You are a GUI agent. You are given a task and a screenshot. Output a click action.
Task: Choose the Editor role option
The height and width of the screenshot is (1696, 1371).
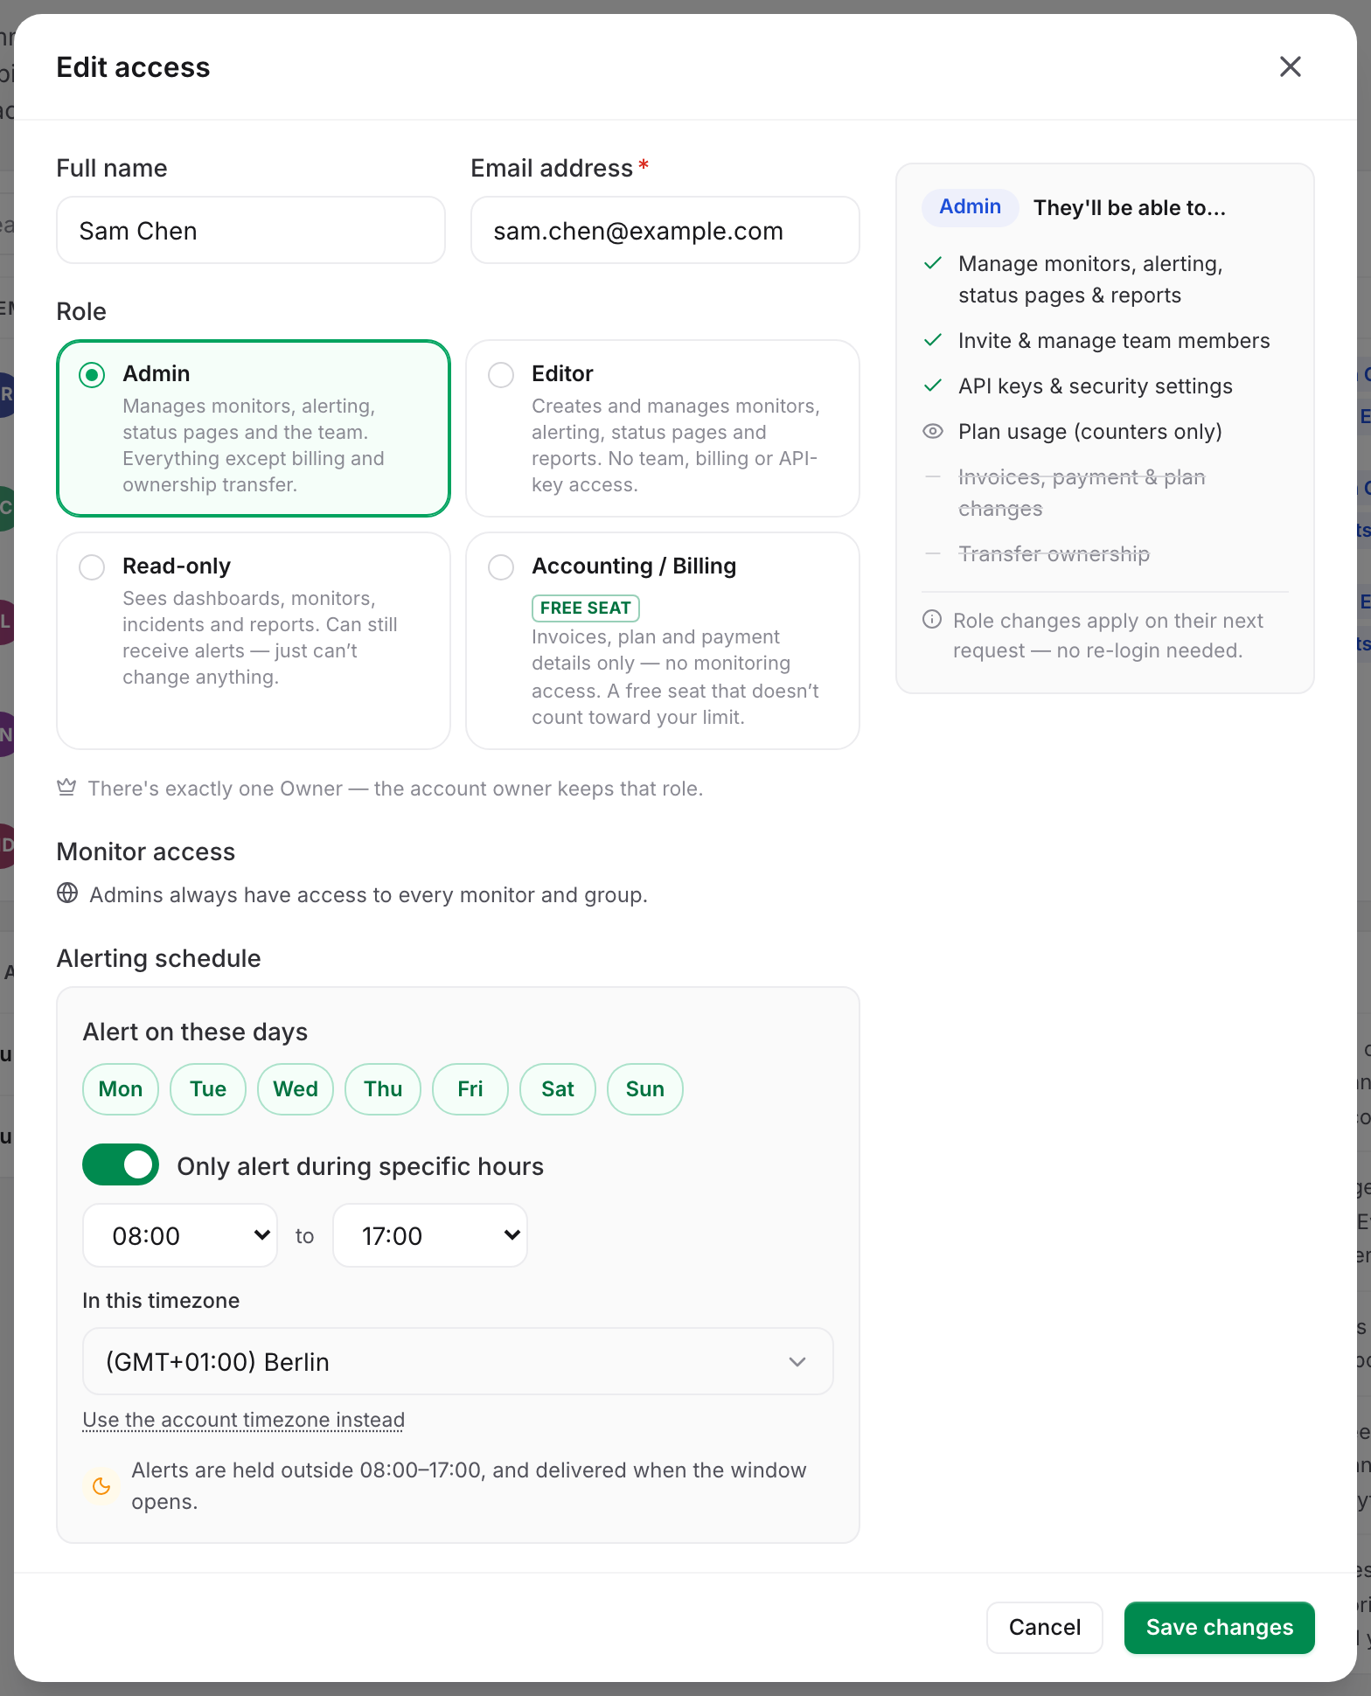[x=663, y=428]
